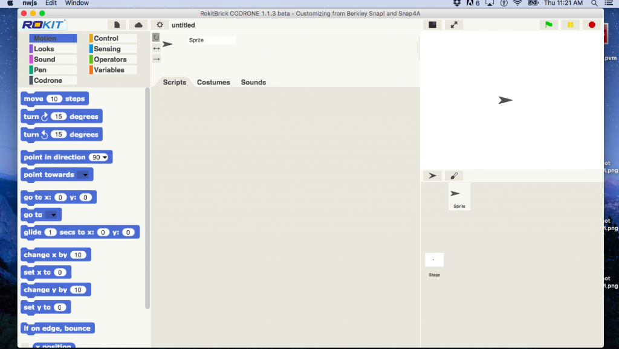This screenshot has height=349, width=619.
Task: Switch to the Costumes tab
Action: [x=213, y=82]
